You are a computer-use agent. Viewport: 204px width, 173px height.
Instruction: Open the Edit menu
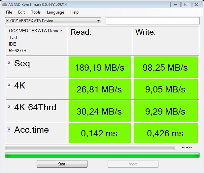point(21,12)
